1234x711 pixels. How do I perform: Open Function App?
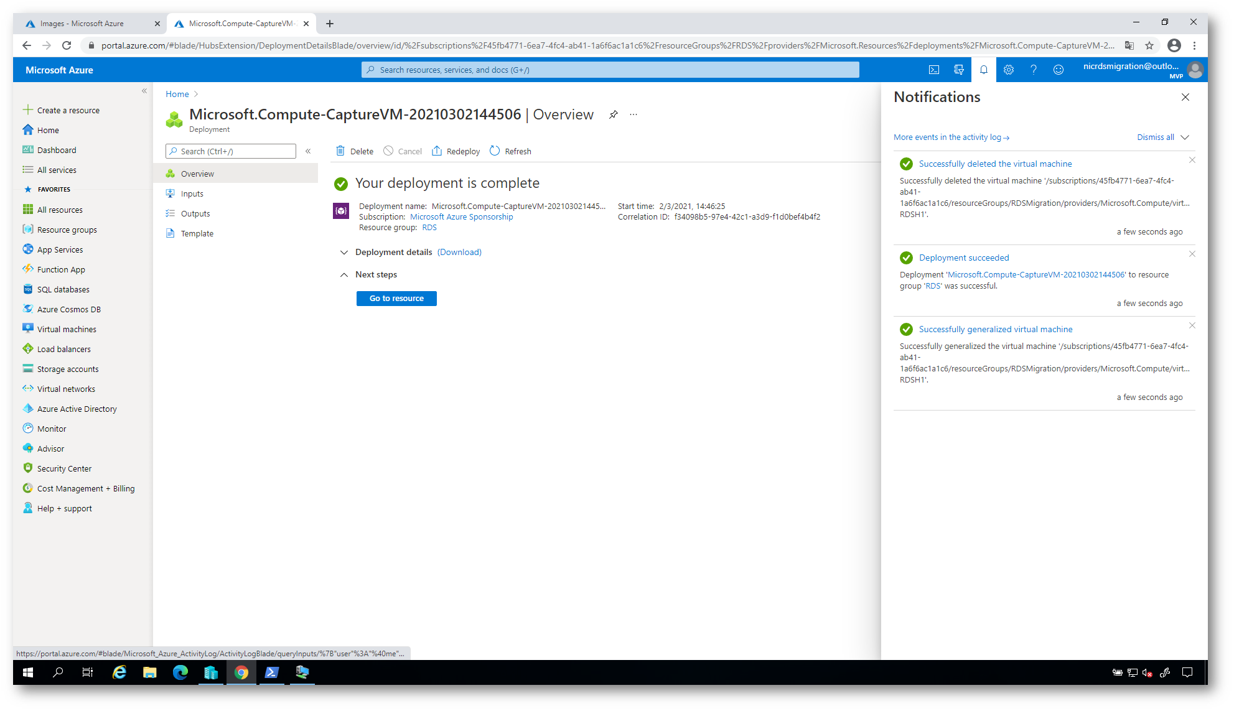54,269
